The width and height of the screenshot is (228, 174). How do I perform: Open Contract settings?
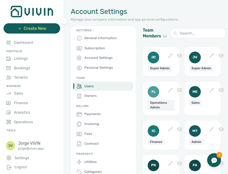pos(88,144)
